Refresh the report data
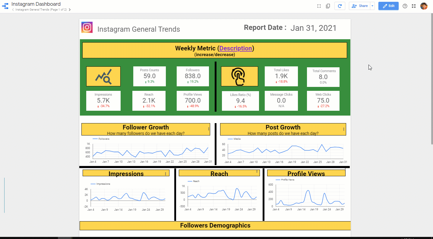The image size is (433, 239). point(340,6)
